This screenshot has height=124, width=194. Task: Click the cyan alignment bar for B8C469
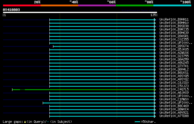[x=102, y=106]
